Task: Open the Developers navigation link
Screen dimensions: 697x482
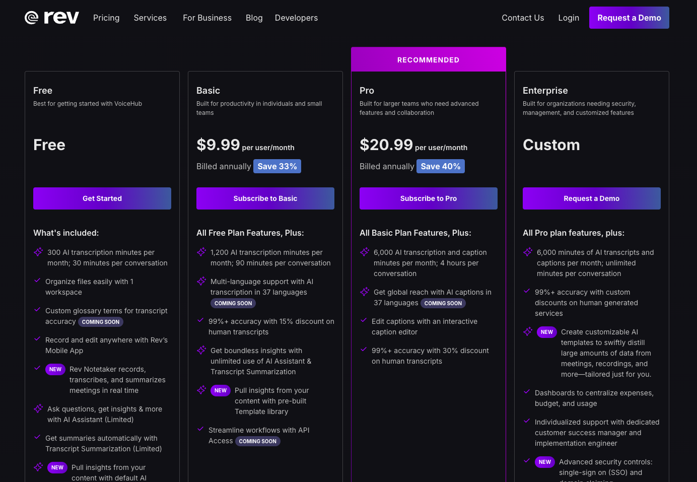Action: click(296, 18)
